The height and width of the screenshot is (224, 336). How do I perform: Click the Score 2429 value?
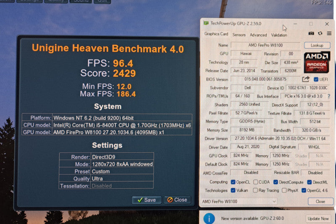pos(124,73)
